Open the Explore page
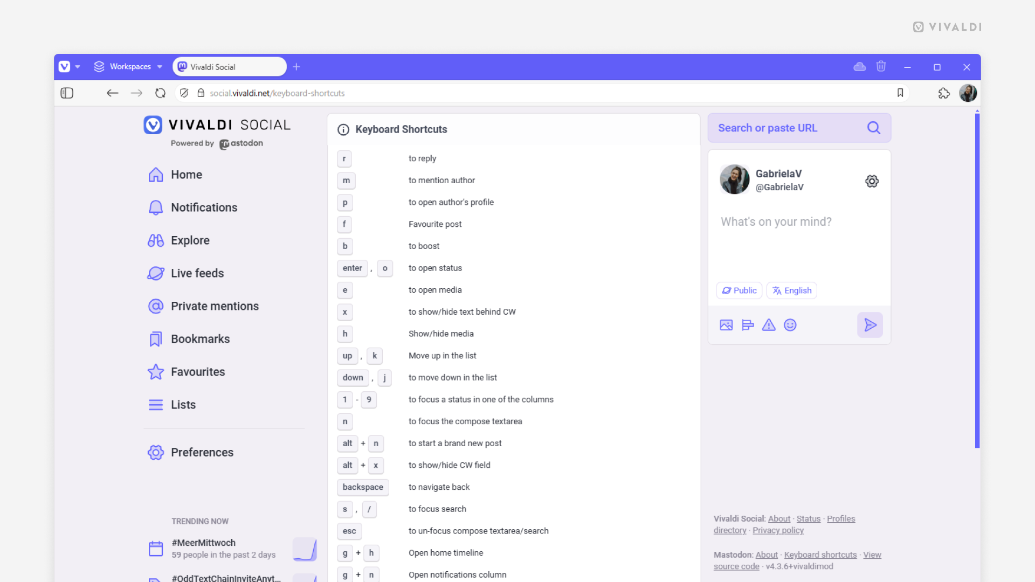This screenshot has width=1035, height=582. 178,240
